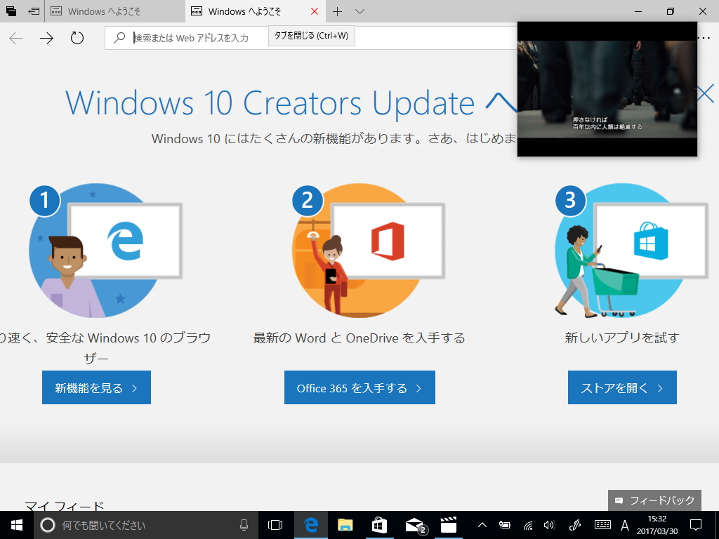This screenshot has width=719, height=539.
Task: Open the tabs you've set aside panel
Action: click(11, 11)
